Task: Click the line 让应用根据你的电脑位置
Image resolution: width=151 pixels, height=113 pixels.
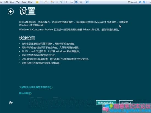Action: (55, 59)
